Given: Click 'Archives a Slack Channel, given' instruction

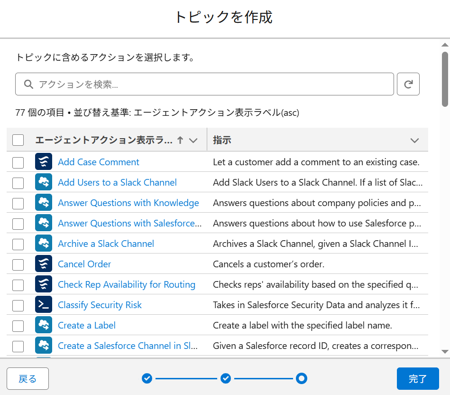Looking at the screenshot, I should (315, 244).
